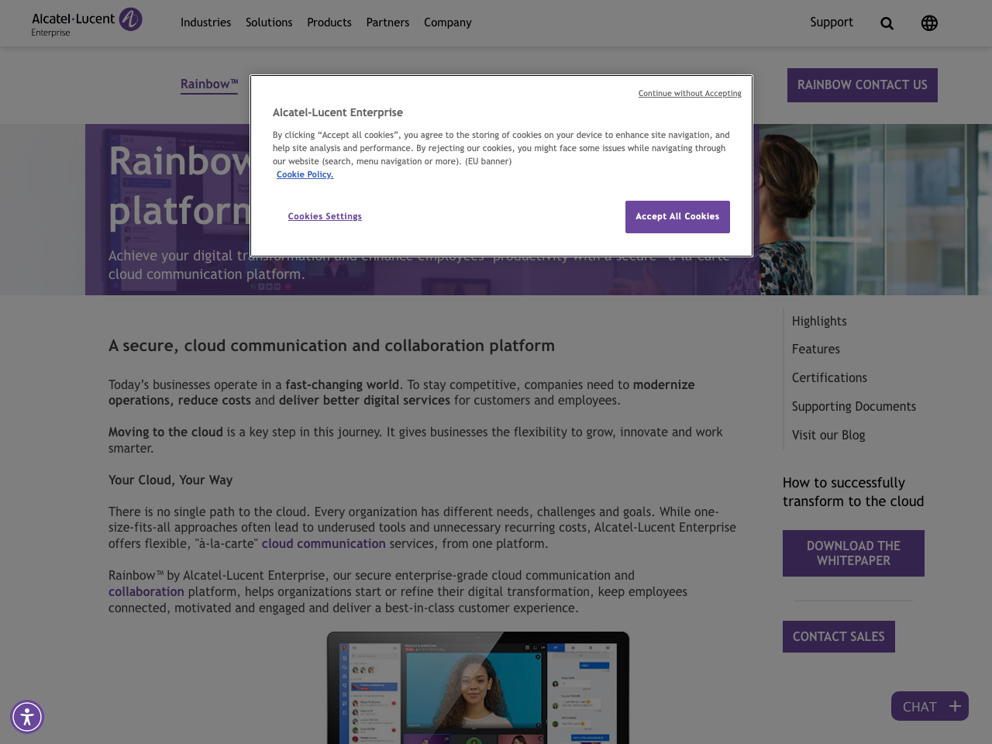Visit our Blog from the sidebar
Viewport: 992px width, 744px height.
[x=828, y=435]
